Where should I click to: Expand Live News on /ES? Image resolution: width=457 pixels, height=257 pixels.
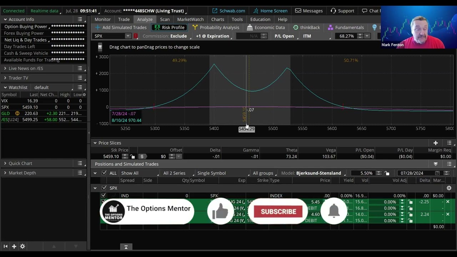[x=5, y=68]
